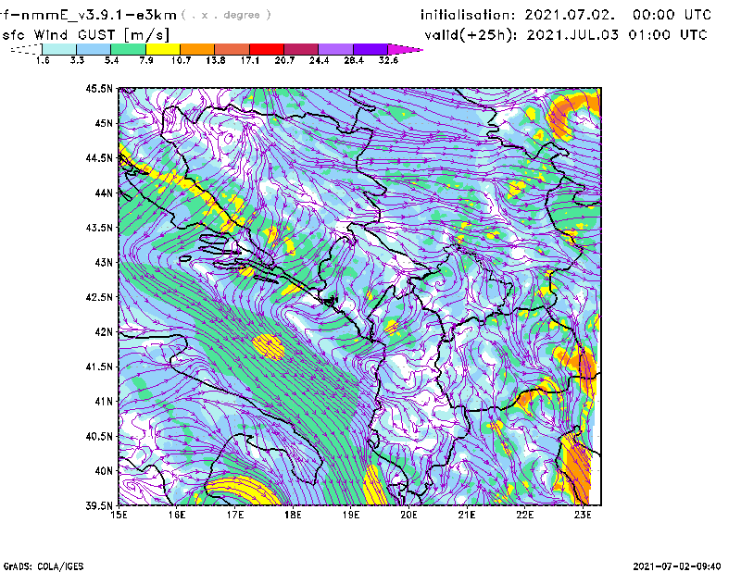Click the legend value 28.4
Image resolution: width=741 pixels, height=572 pixels.
pos(354,60)
